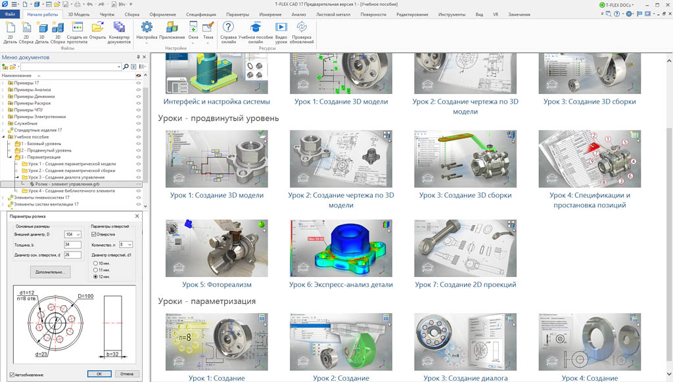Open link Урок 5: Фотореализм
Image resolution: width=673 pixels, height=382 pixels.
tap(217, 284)
